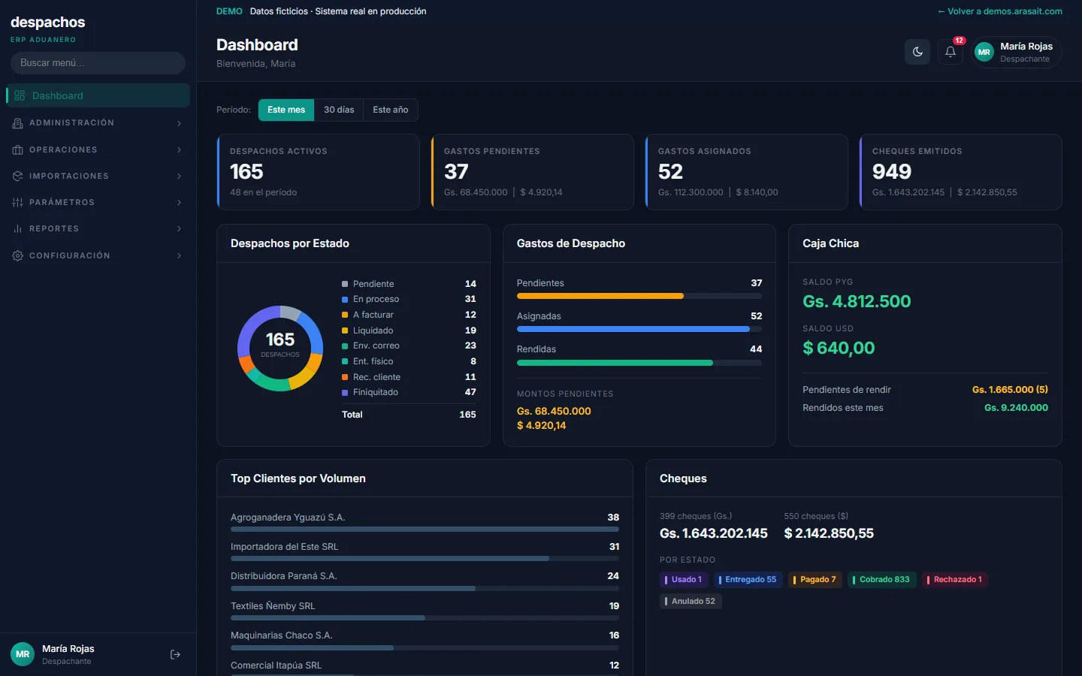The image size is (1082, 676).
Task: Toggle dark mode with the moon icon
Action: pos(917,52)
